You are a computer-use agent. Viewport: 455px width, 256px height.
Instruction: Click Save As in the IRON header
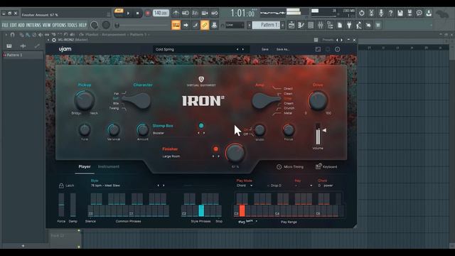[x=283, y=49]
